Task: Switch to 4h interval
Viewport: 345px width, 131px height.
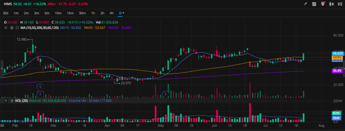Action: [112, 13]
